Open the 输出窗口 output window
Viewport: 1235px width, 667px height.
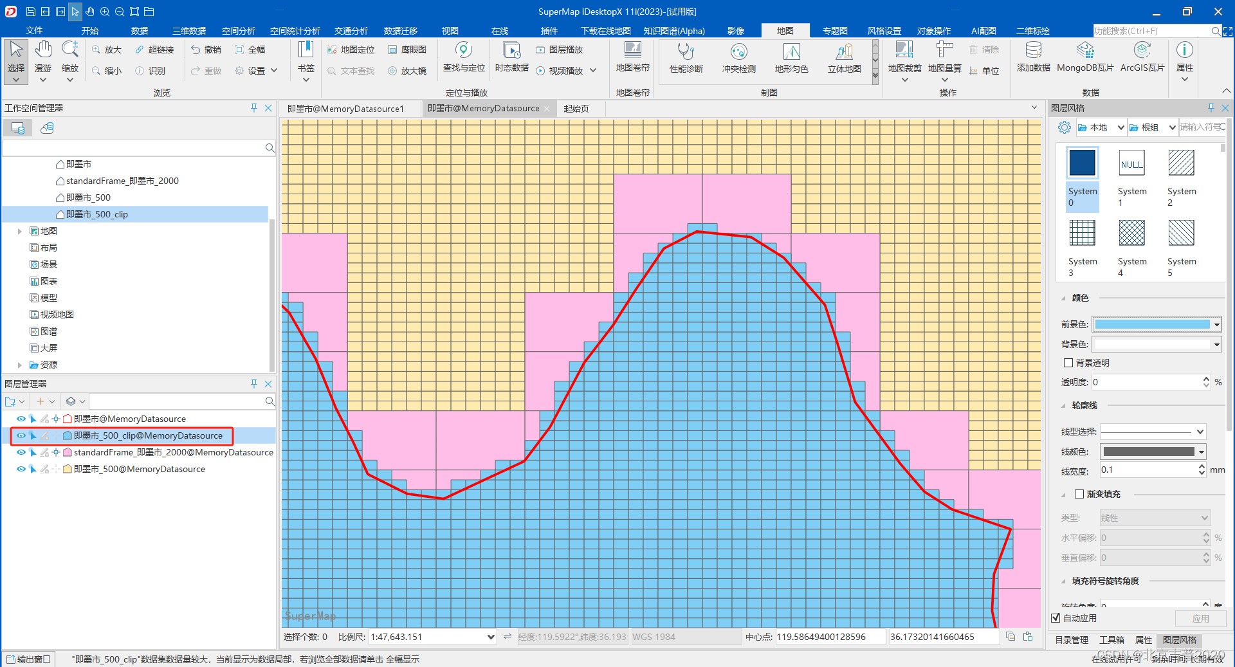(29, 659)
